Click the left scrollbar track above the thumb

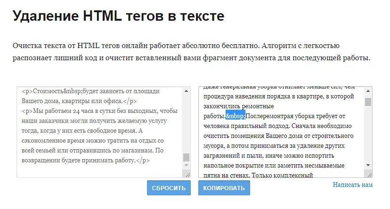(187, 124)
